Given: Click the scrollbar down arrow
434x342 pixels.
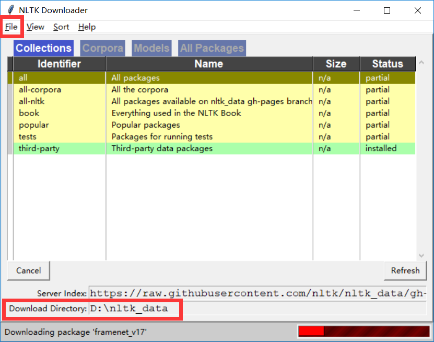Looking at the screenshot, I should (x=421, y=255).
